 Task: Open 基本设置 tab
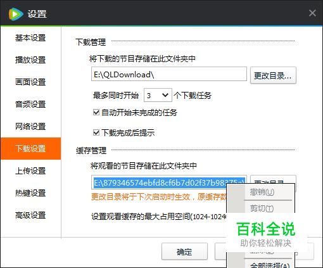30,38
